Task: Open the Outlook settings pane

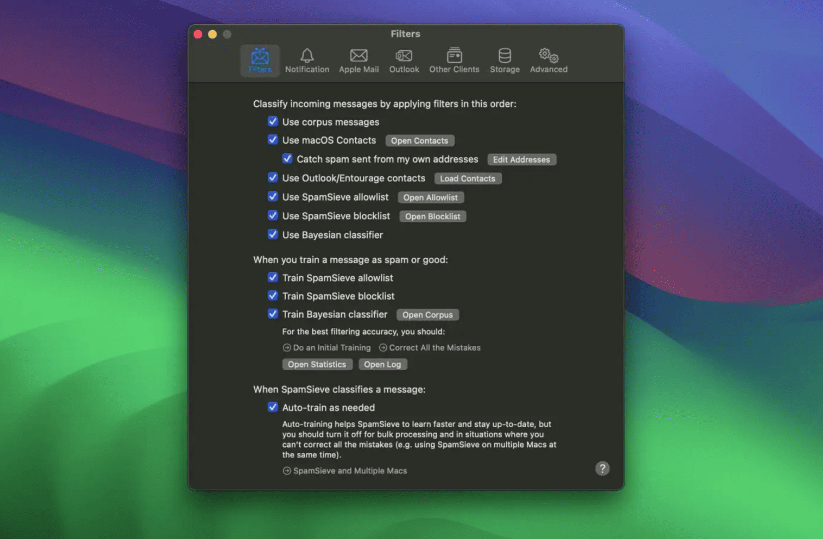Action: pyautogui.click(x=404, y=60)
